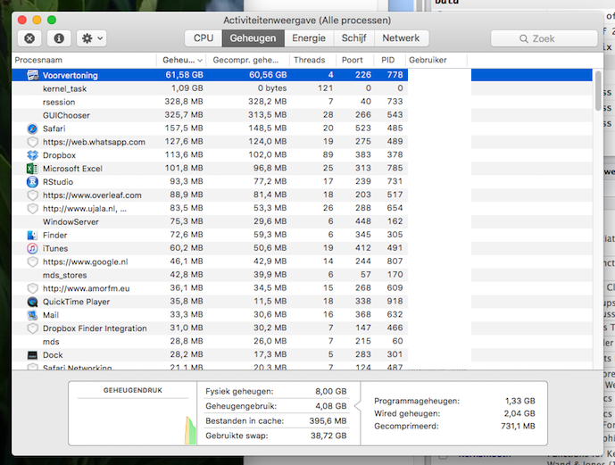Click the Zoek search field
Screen dimensions: 615x465
(544, 38)
